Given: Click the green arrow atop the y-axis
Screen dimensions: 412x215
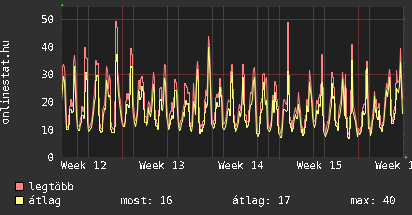Looking at the screenshot, I should (x=62, y=5).
